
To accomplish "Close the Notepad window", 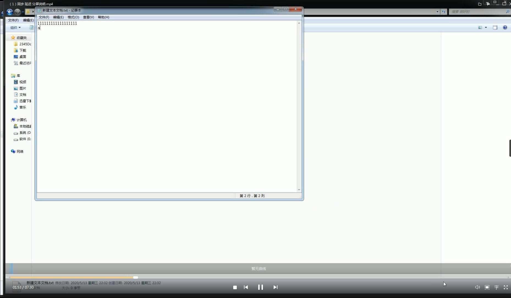I will click(296, 9).
